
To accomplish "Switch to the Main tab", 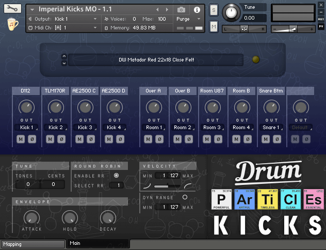I will click(x=97, y=243).
